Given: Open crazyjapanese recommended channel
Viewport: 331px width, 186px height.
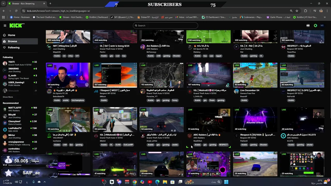Looking at the screenshot, I should click(x=20, y=143).
